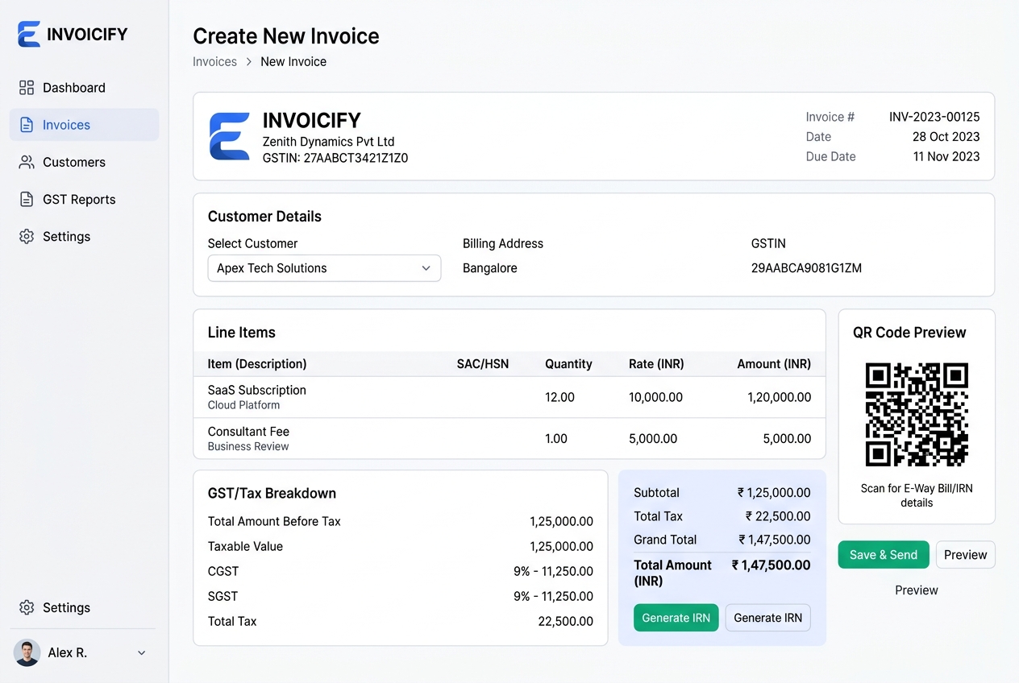Click the Dashboard grid icon
The width and height of the screenshot is (1019, 683).
coord(27,87)
